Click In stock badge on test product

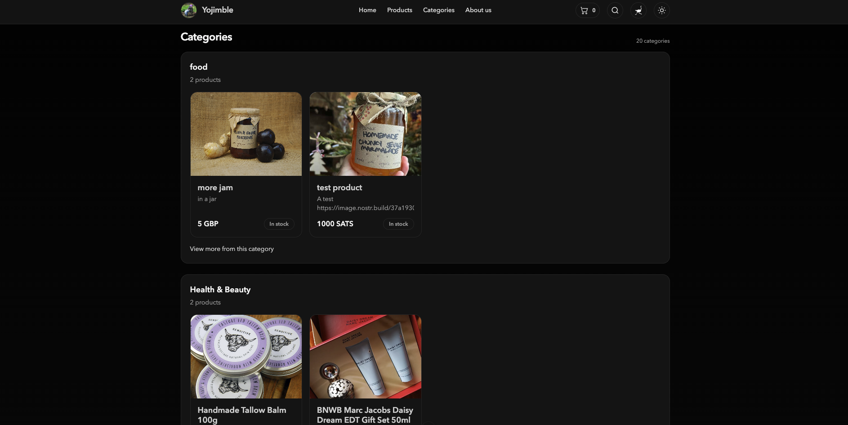coord(398,224)
